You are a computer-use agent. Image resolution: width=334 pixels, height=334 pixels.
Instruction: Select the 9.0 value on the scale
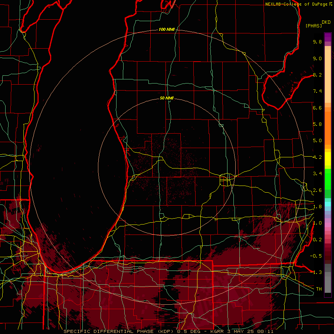coord(317,58)
